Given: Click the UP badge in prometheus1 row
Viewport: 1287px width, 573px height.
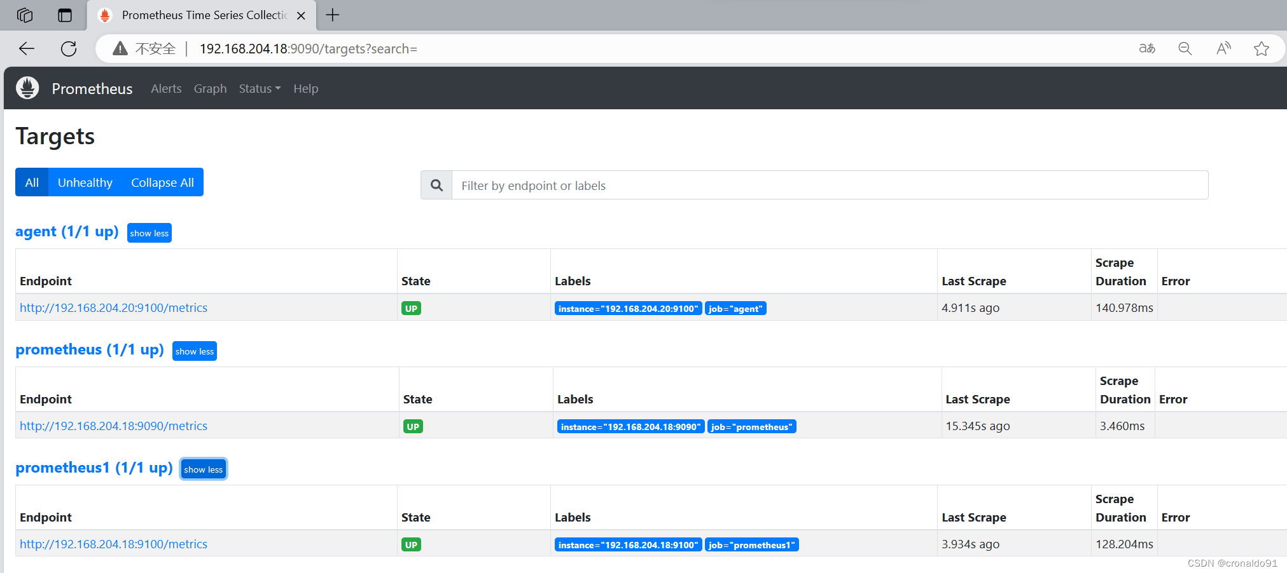Looking at the screenshot, I should (411, 545).
